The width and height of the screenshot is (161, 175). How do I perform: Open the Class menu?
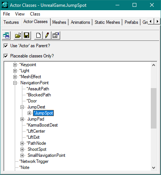coord(35,14)
